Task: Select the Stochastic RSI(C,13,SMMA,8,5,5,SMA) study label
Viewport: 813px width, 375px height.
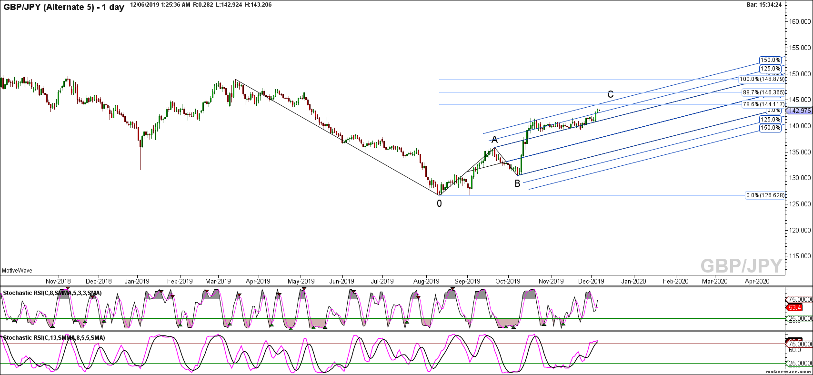Action: tap(54, 338)
